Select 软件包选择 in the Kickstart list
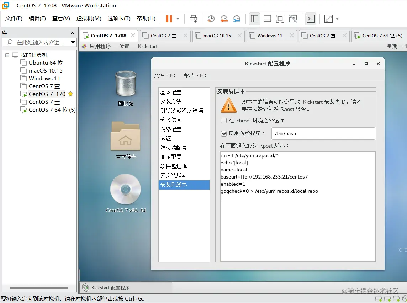407x303 pixels. point(184,166)
